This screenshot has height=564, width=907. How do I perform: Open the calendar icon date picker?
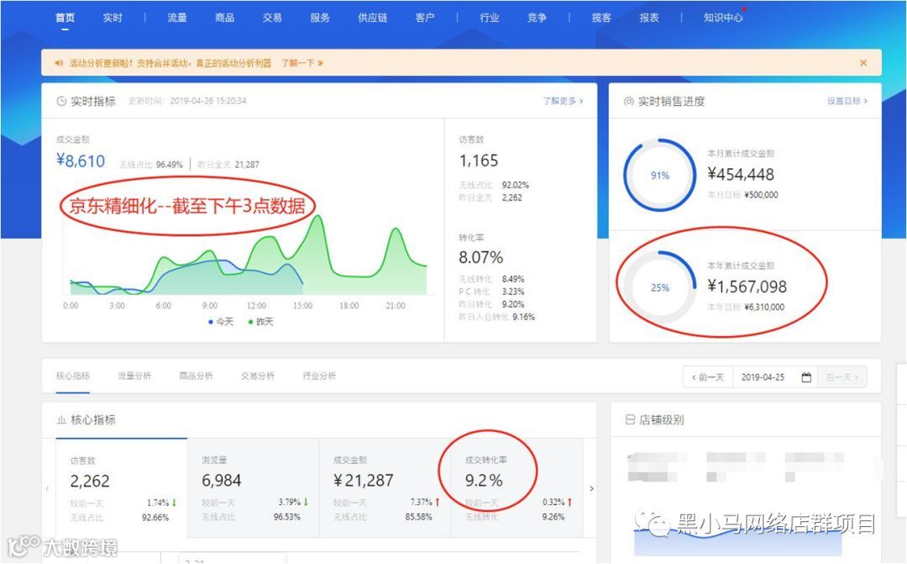[806, 377]
